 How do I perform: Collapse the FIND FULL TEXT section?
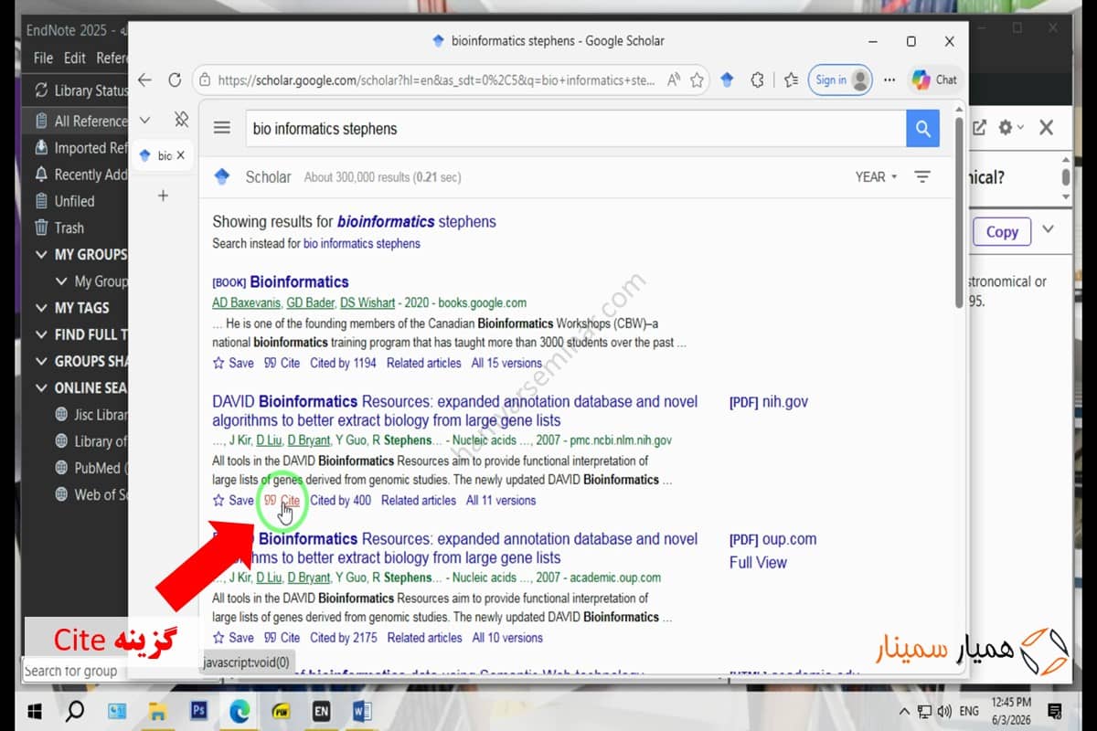click(41, 334)
